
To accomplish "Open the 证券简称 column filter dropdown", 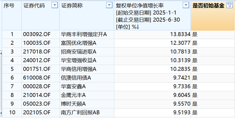I will (x=109, y=5).
